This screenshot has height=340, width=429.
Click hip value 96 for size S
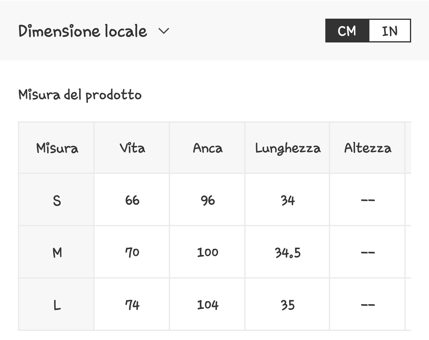coord(207,200)
